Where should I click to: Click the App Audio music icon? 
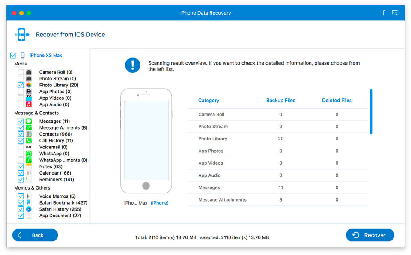(x=29, y=104)
